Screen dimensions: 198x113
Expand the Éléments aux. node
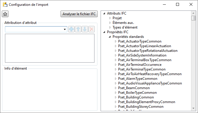[110, 23]
